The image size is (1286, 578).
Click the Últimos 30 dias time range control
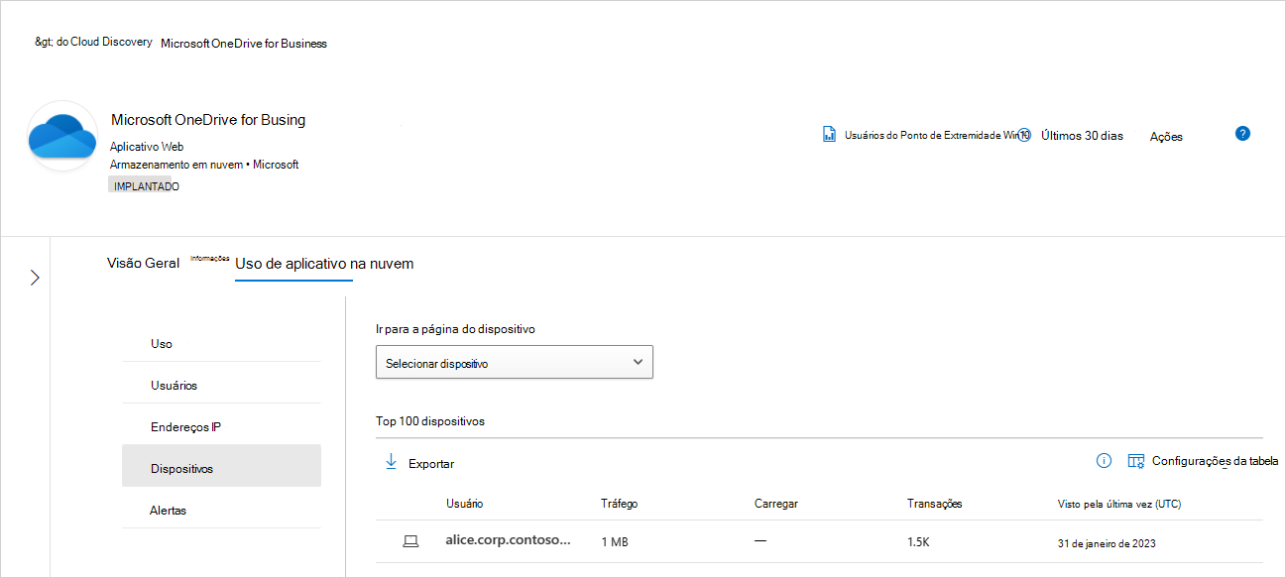(x=1082, y=134)
